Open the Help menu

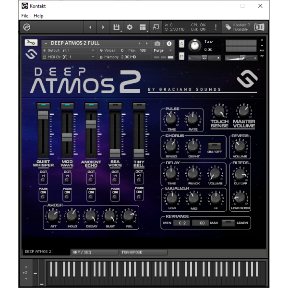tap(38, 16)
